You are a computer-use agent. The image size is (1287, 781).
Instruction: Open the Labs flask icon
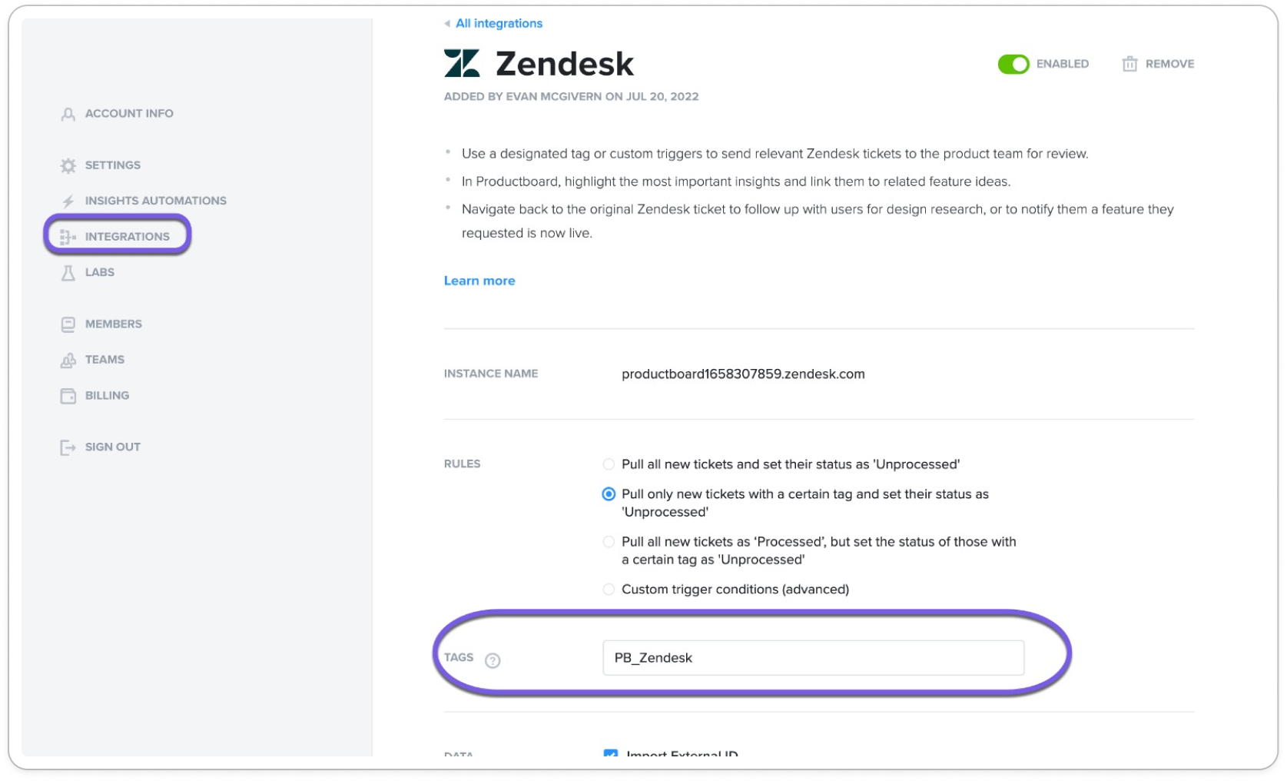point(68,272)
